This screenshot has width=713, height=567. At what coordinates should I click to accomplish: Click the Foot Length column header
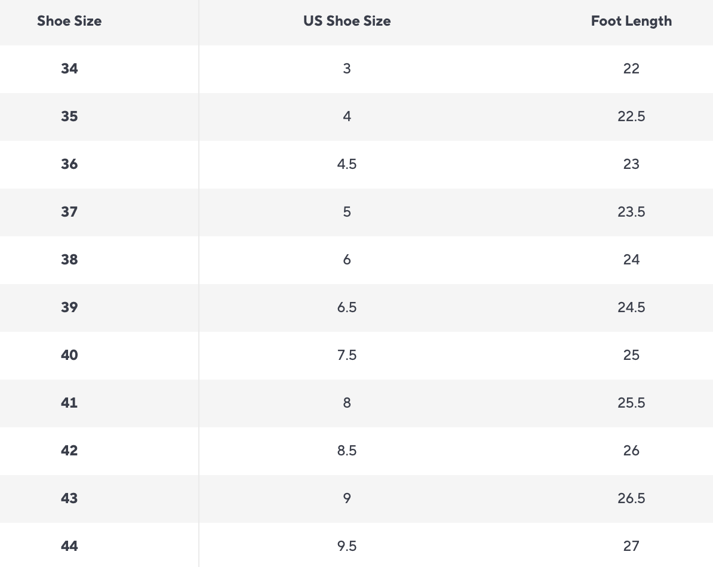[631, 21]
